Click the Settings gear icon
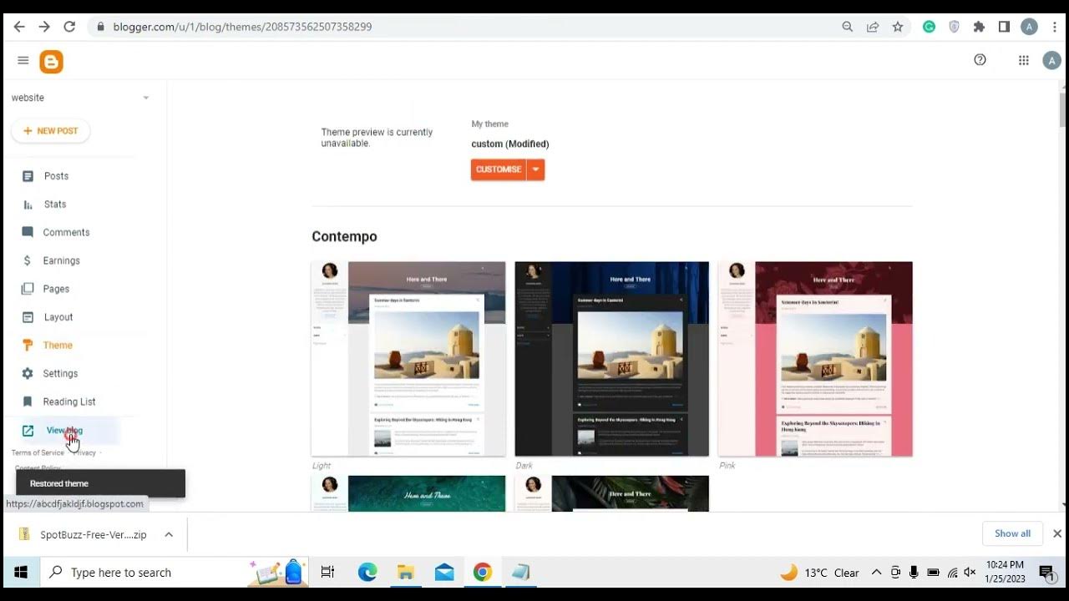The height and width of the screenshot is (601, 1069). 28,373
